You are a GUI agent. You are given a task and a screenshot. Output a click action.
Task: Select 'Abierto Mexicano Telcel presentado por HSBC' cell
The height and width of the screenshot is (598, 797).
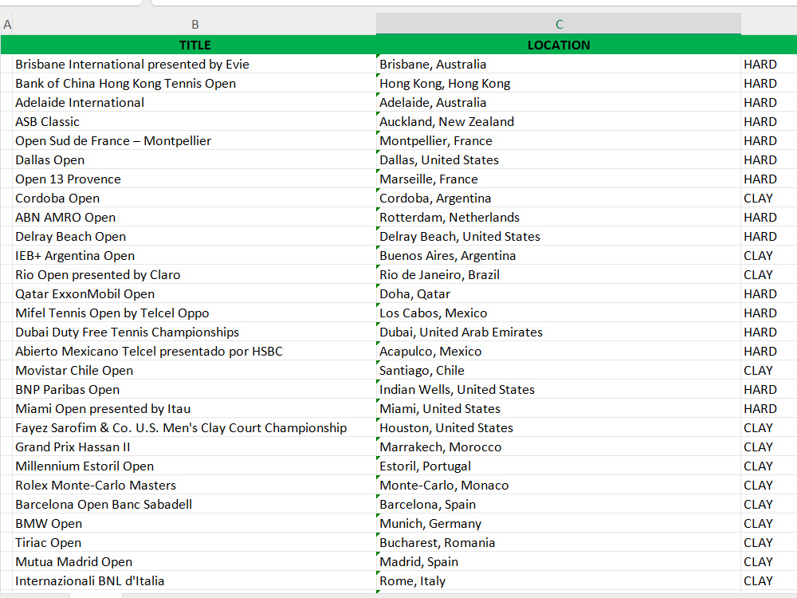coord(194,352)
